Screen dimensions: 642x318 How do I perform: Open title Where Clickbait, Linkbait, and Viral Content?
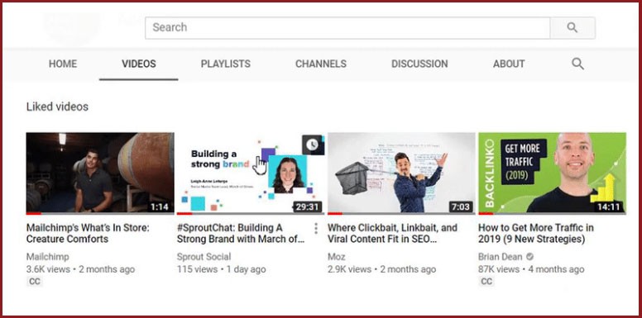pyautogui.click(x=392, y=234)
